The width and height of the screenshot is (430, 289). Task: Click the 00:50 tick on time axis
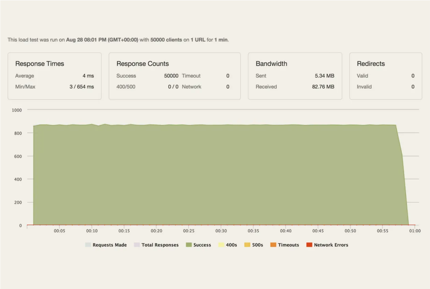point(350,231)
